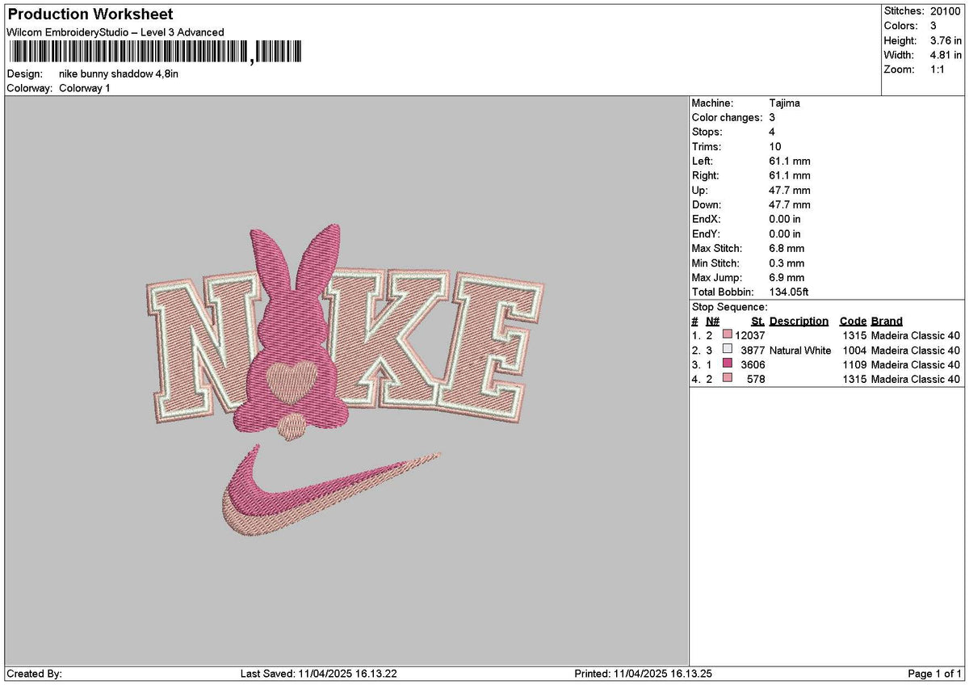969x685 pixels.
Task: Click 'Madeira Classic 40' in stop row 1
Action: (916, 335)
